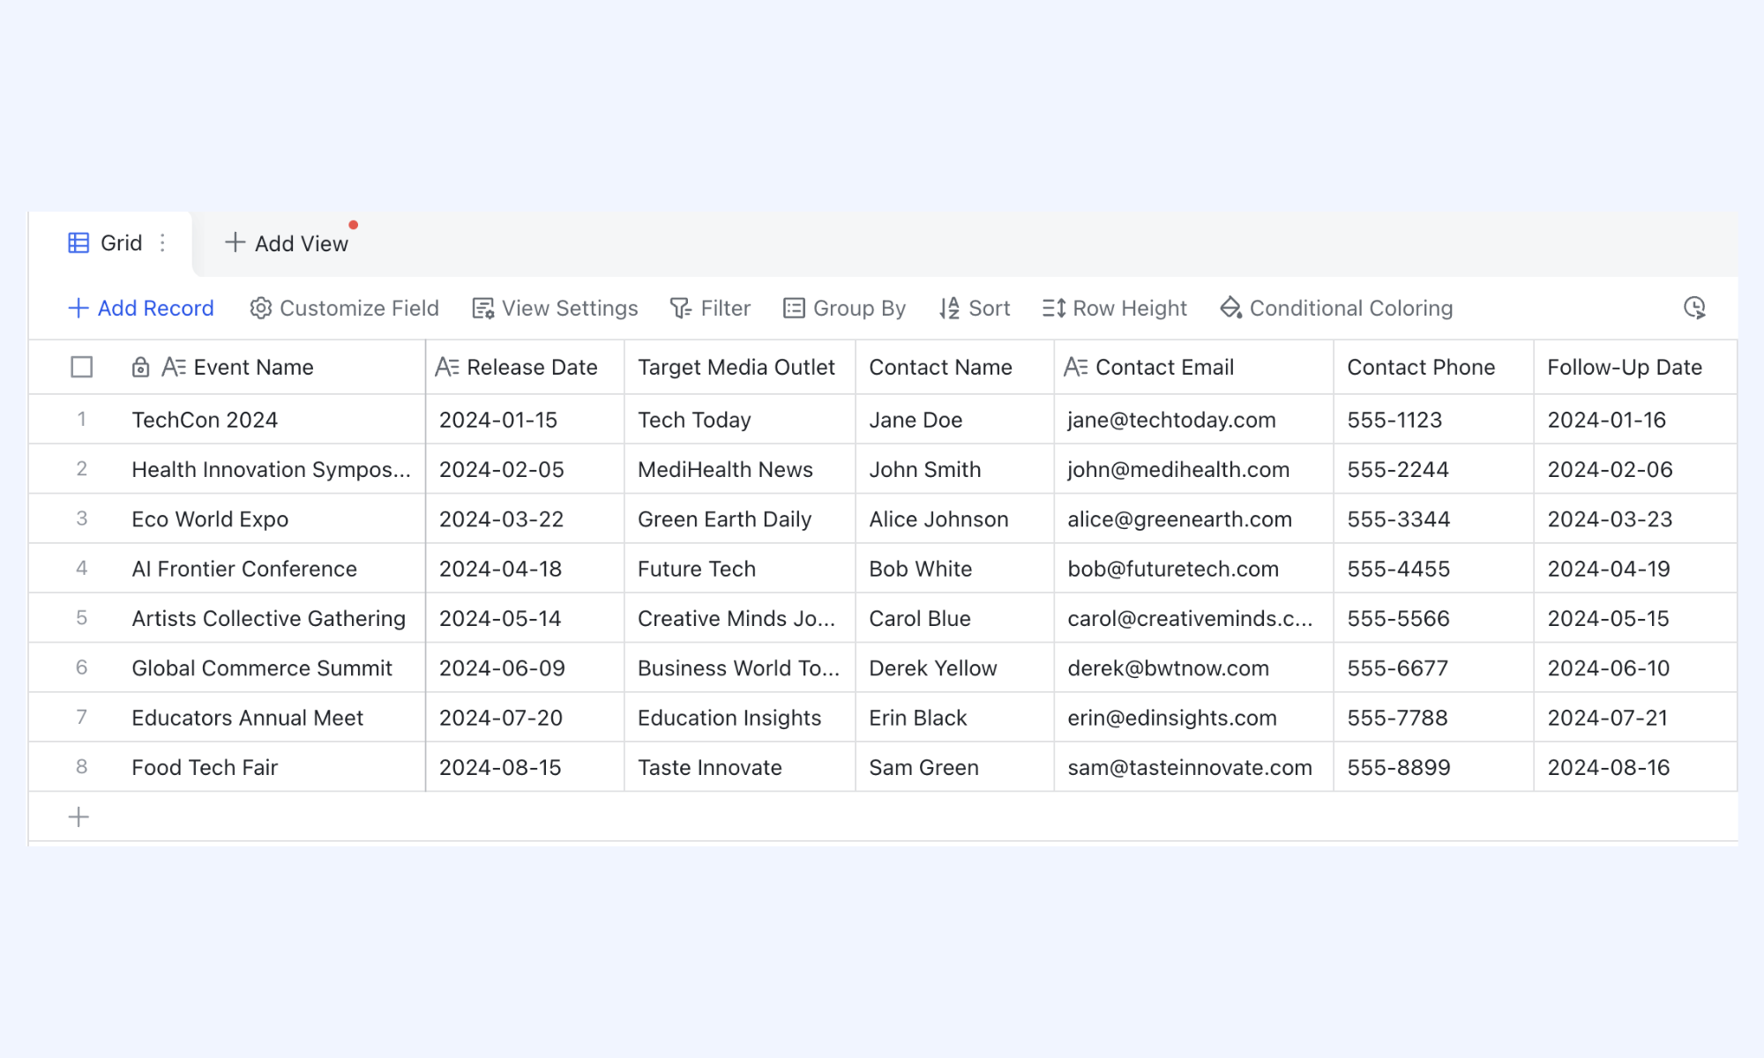Select the Health Innovation Sympos... cell

272,469
